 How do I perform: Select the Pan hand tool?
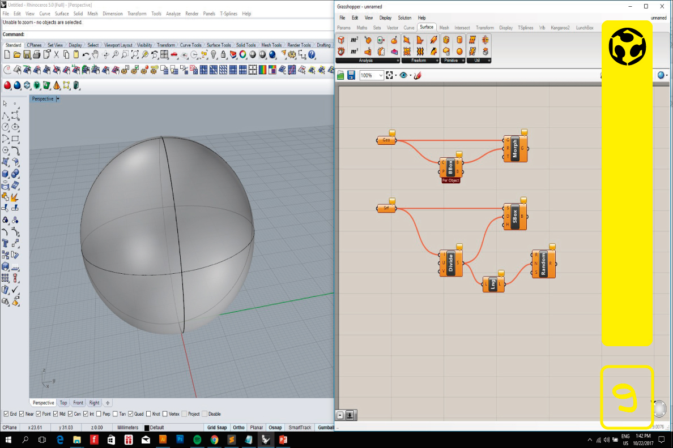click(95, 55)
